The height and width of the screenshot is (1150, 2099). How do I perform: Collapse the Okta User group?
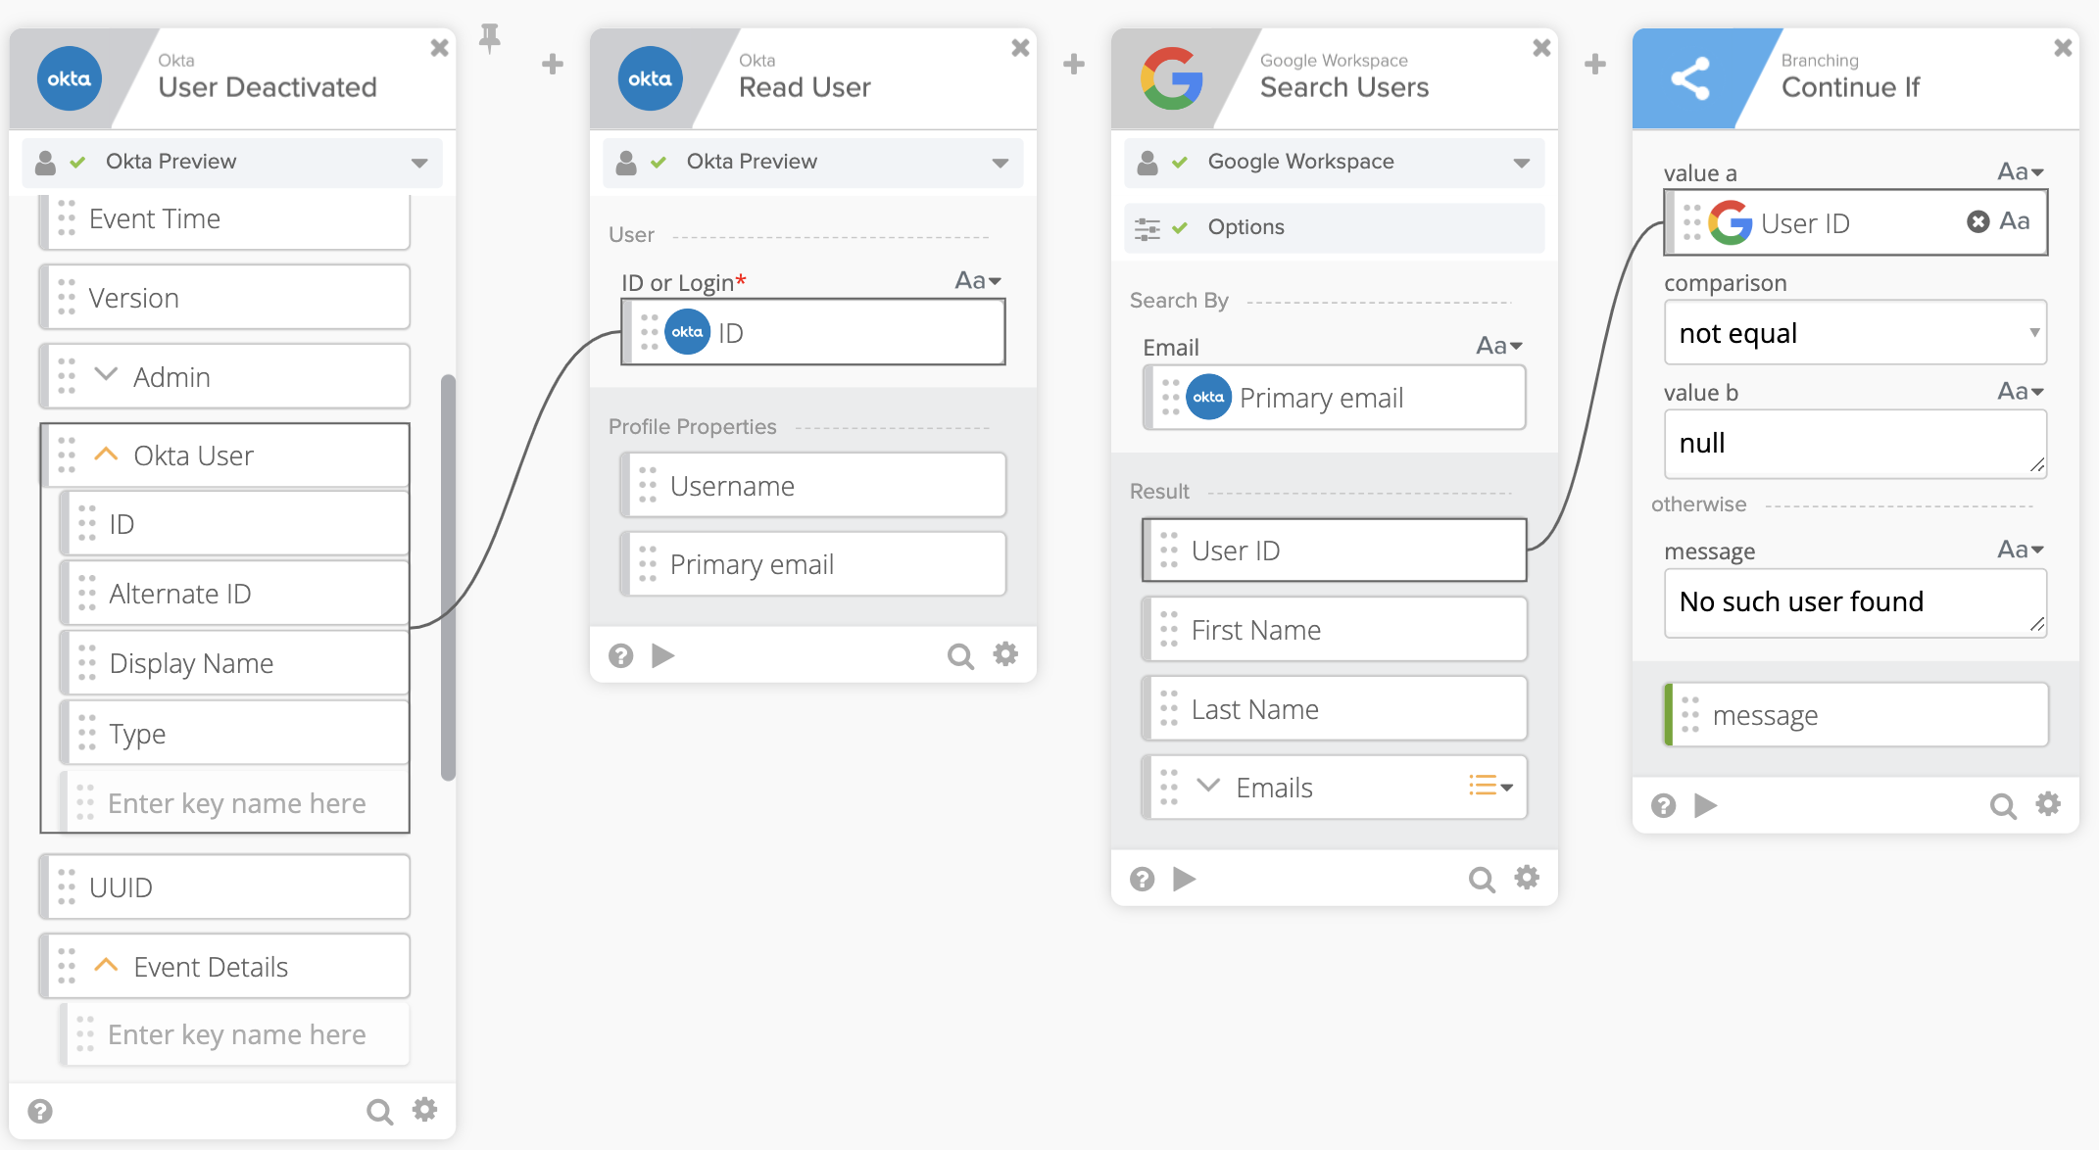coord(106,455)
